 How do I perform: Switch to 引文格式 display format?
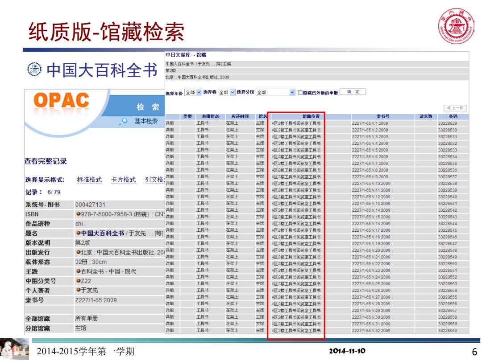pyautogui.click(x=154, y=180)
